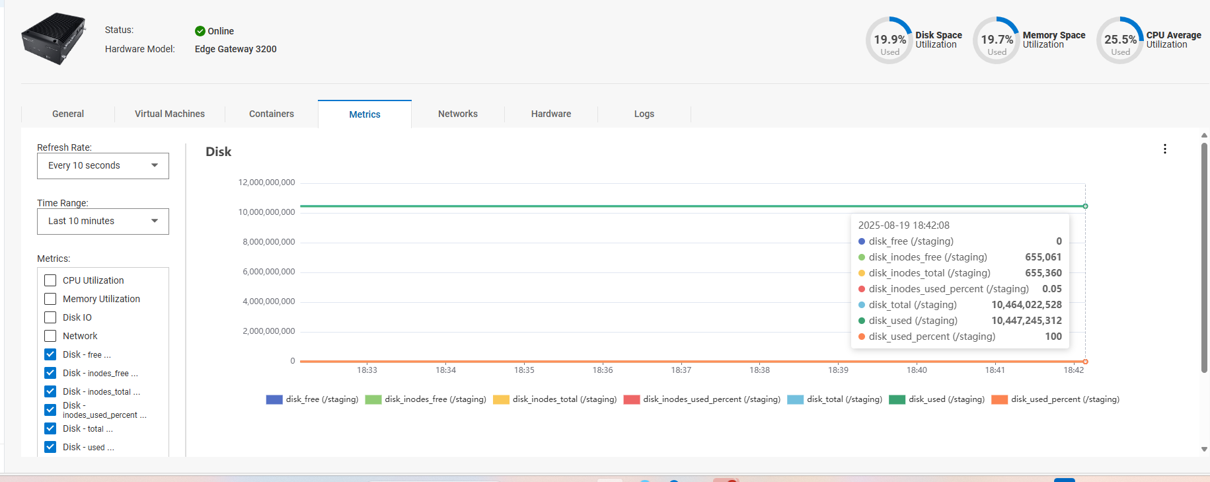
Task: Open the Disk chart kebab menu
Action: pyautogui.click(x=1164, y=149)
